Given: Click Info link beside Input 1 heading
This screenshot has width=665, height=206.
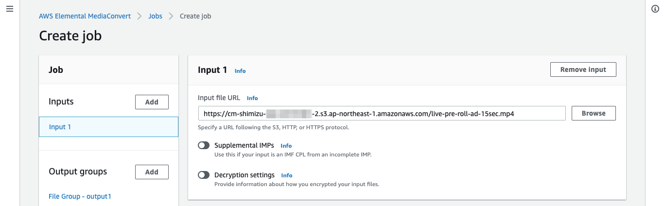Looking at the screenshot, I should [240, 70].
